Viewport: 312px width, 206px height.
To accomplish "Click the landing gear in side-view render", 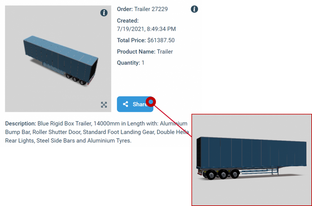I will tap(276, 171).
